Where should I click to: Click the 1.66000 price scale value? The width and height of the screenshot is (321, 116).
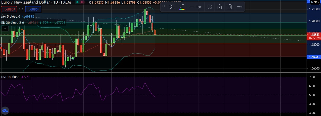click(314, 68)
